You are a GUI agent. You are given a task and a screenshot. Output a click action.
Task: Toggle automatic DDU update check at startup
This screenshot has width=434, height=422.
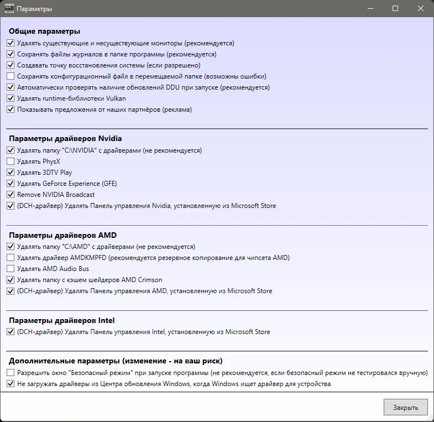click(x=11, y=87)
